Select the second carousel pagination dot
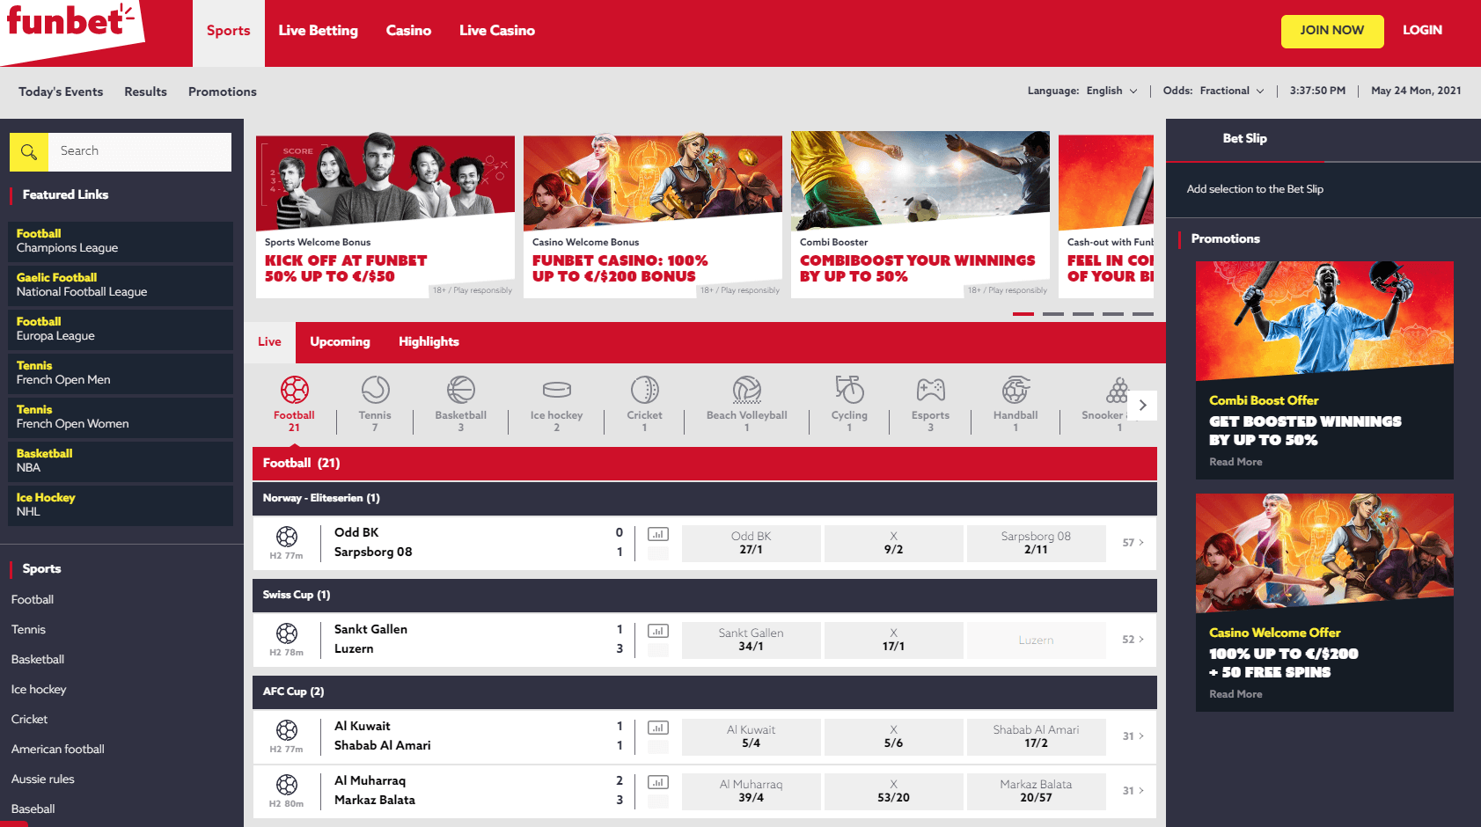Screen dimensions: 1481x827 pos(1052,313)
